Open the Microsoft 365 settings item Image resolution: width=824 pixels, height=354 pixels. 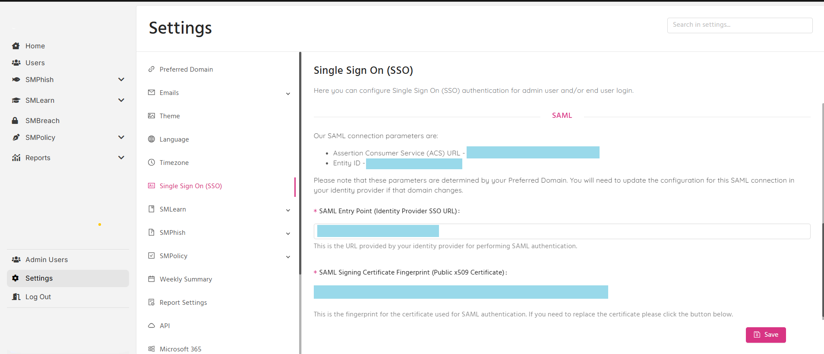180,349
